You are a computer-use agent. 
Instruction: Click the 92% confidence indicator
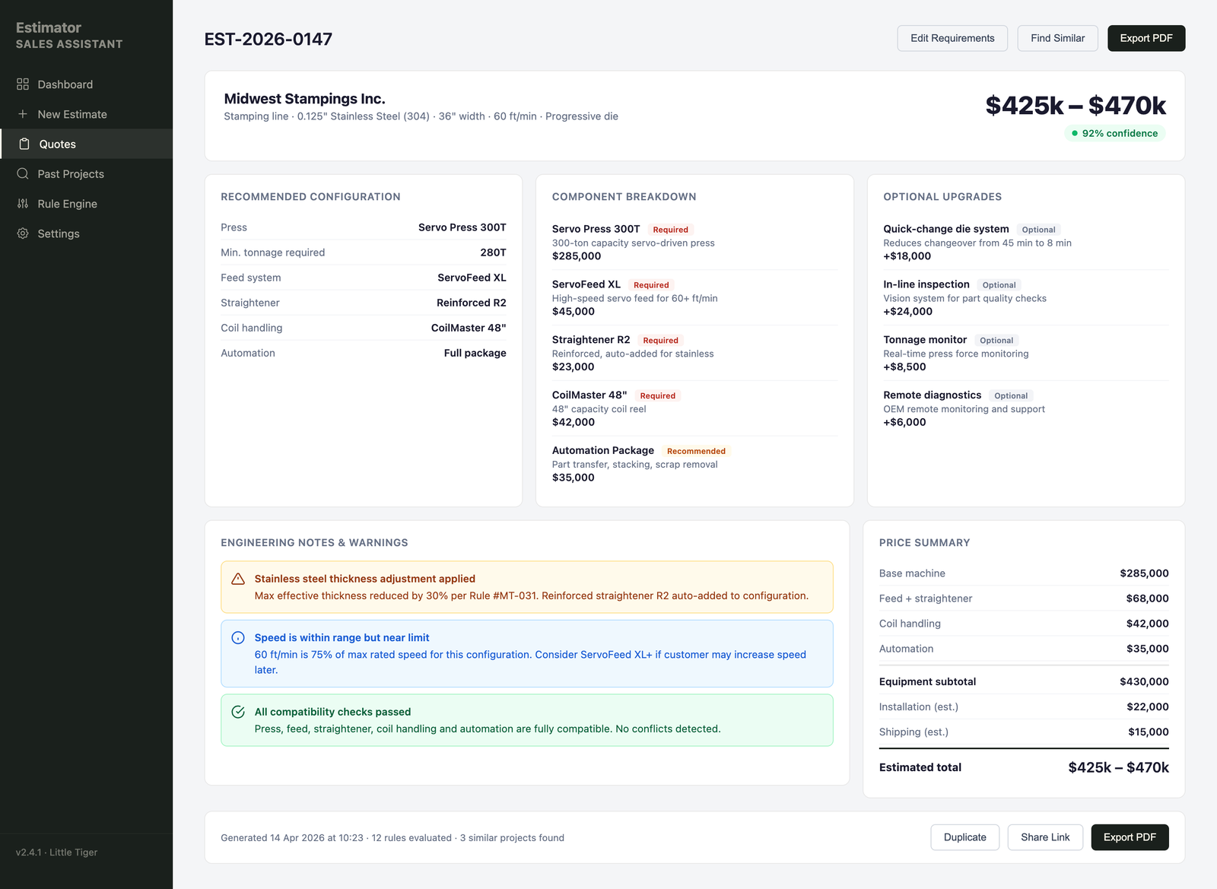click(x=1114, y=133)
